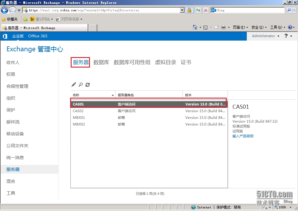Click the security lock icon
The image size is (298, 211).
[x=189, y=10]
